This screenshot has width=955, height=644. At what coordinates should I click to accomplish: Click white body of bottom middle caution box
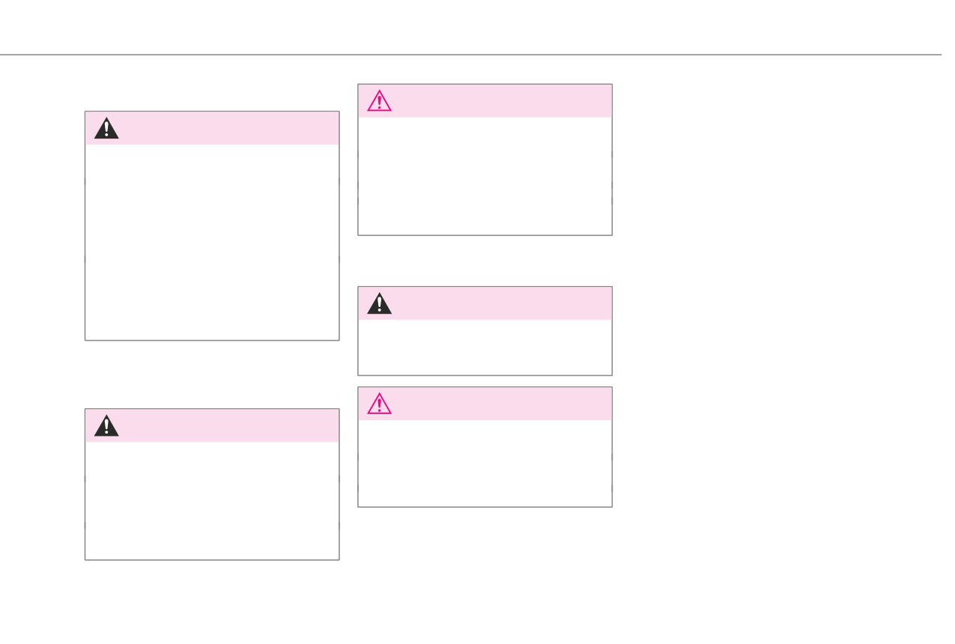[x=485, y=464]
